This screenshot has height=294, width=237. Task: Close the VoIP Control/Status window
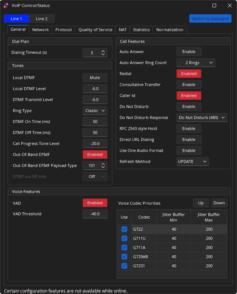[229, 5]
